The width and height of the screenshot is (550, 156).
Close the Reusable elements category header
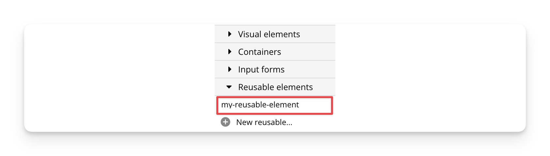pyautogui.click(x=275, y=87)
